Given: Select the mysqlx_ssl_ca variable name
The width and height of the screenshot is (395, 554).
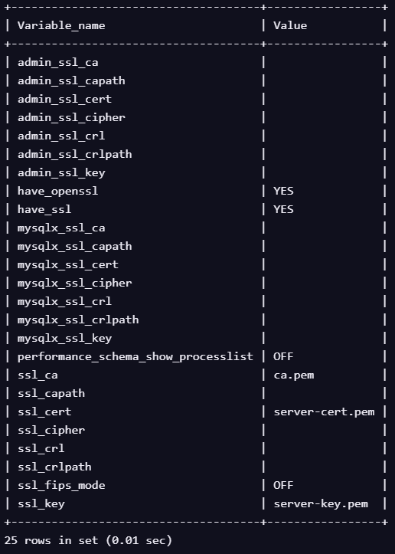Looking at the screenshot, I should tap(61, 228).
